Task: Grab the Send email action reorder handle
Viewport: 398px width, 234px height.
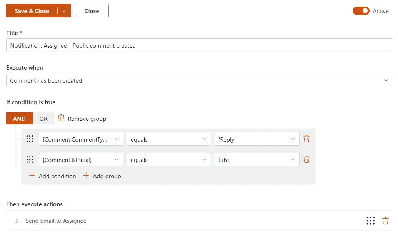Action: pyautogui.click(x=371, y=221)
